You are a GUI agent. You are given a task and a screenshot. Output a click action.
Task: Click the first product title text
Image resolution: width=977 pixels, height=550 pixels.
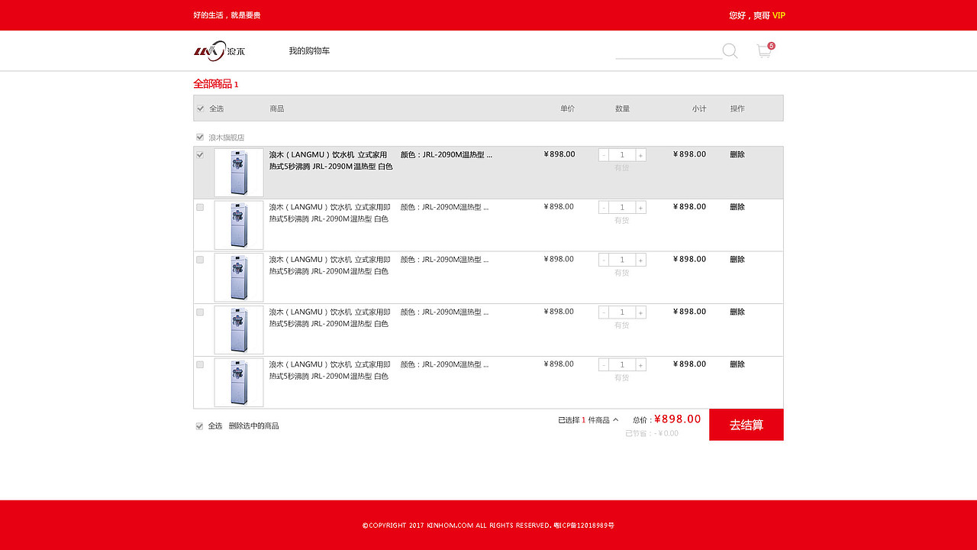coord(331,160)
